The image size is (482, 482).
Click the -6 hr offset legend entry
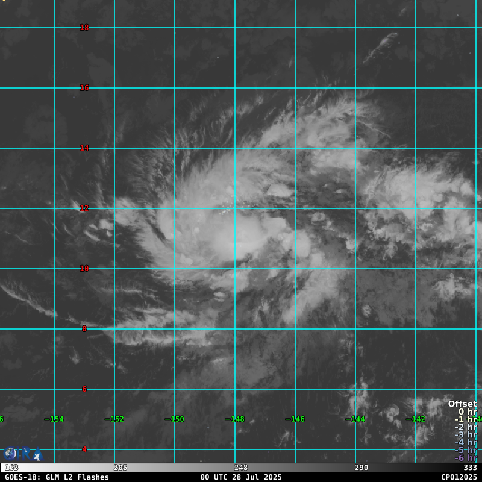pos(465,458)
